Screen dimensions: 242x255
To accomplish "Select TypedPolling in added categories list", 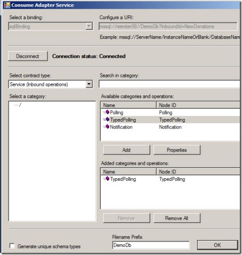I will click(170, 179).
